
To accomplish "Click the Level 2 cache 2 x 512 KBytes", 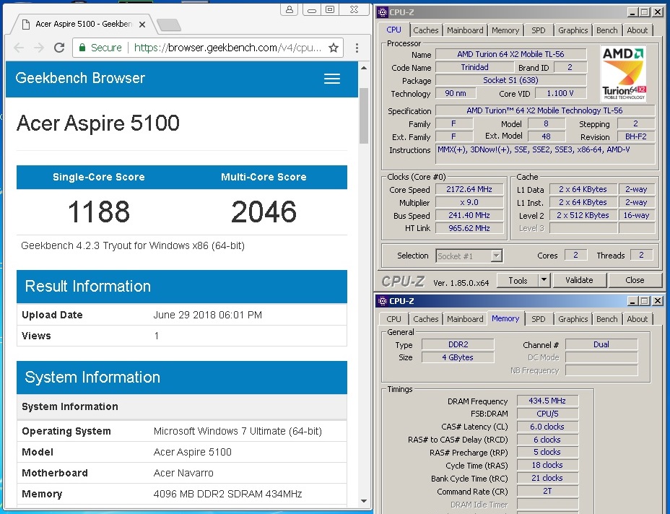I will point(583,215).
